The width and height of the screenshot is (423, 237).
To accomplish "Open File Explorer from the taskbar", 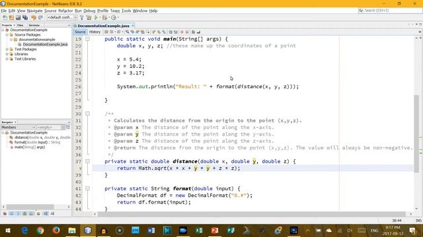I will [72, 230].
